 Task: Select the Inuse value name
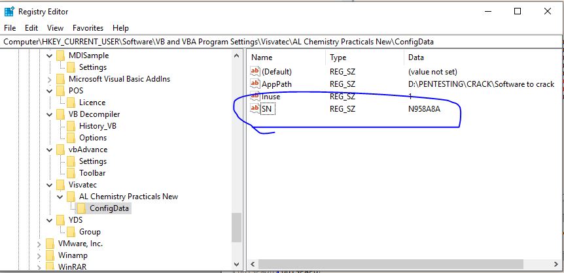271,97
